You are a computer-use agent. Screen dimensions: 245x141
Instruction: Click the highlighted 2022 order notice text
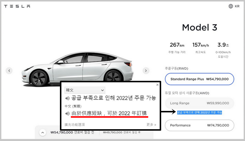(x=199, y=113)
